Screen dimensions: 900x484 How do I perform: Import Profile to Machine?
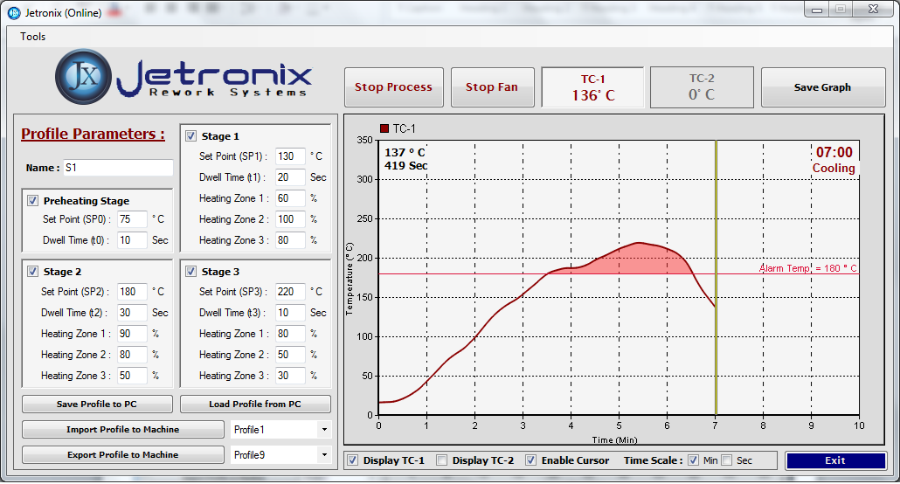click(123, 430)
